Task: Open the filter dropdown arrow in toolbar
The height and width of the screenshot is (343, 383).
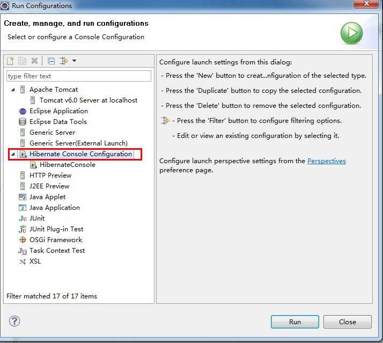Action: coord(74,60)
